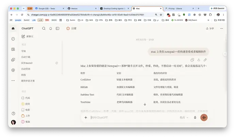235x138 pixels.
Task: Show more bookmarks with double chevron
Action: (208, 20)
